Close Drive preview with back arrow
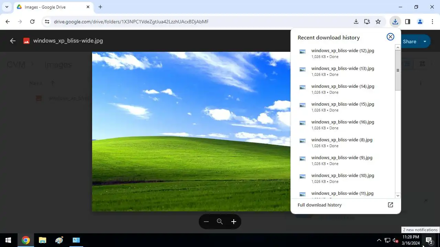440x247 pixels. (13, 41)
